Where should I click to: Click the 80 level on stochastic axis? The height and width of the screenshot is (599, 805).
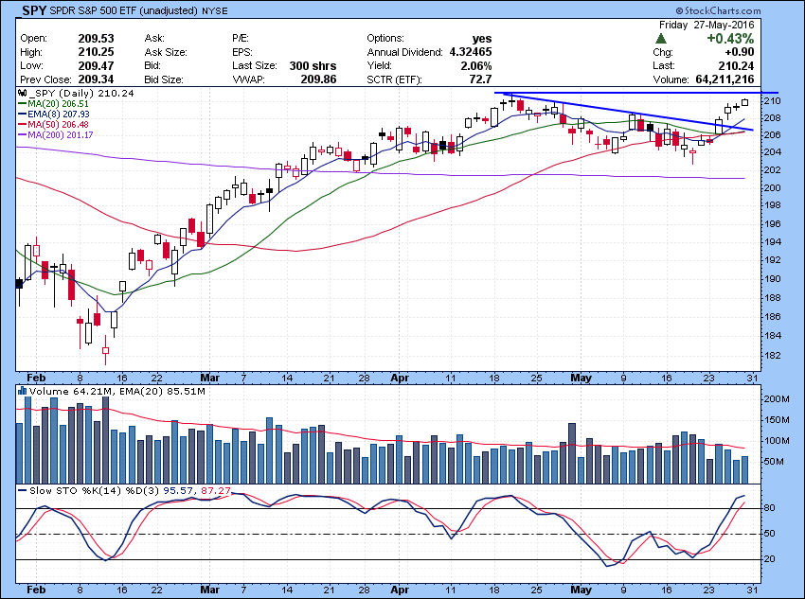pyautogui.click(x=770, y=508)
